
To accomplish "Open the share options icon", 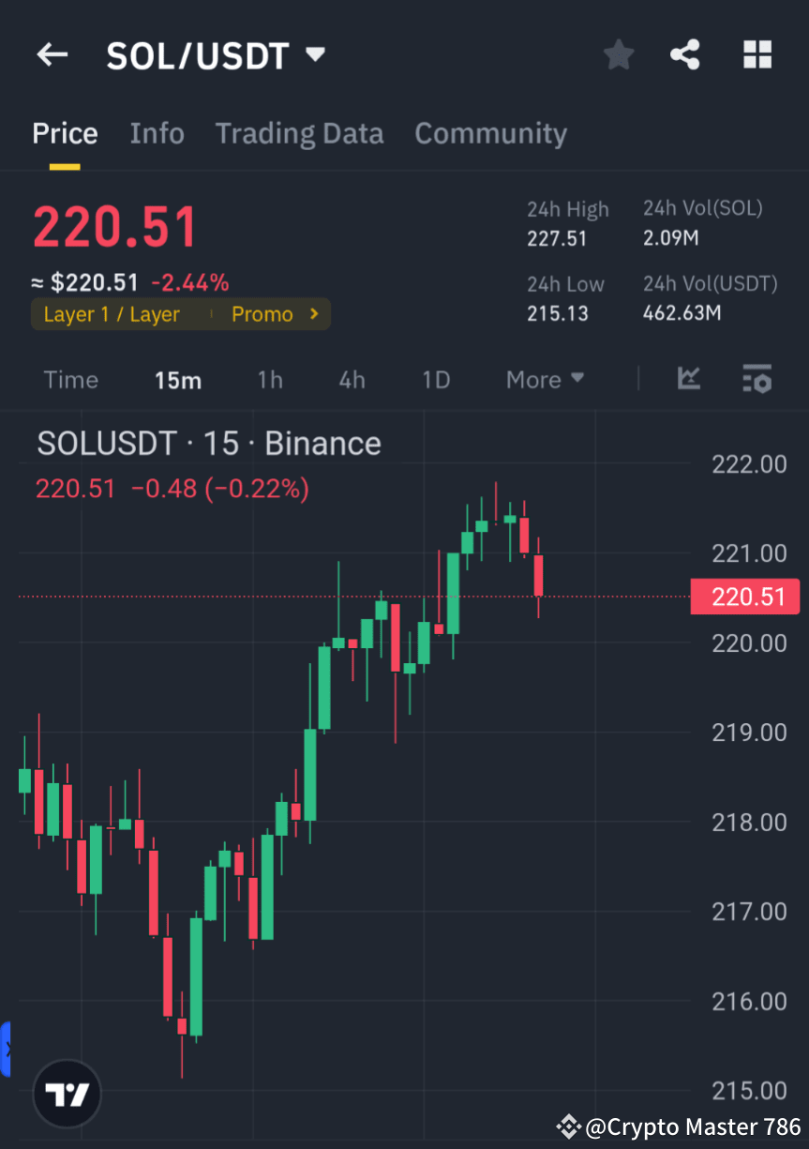I will click(685, 54).
